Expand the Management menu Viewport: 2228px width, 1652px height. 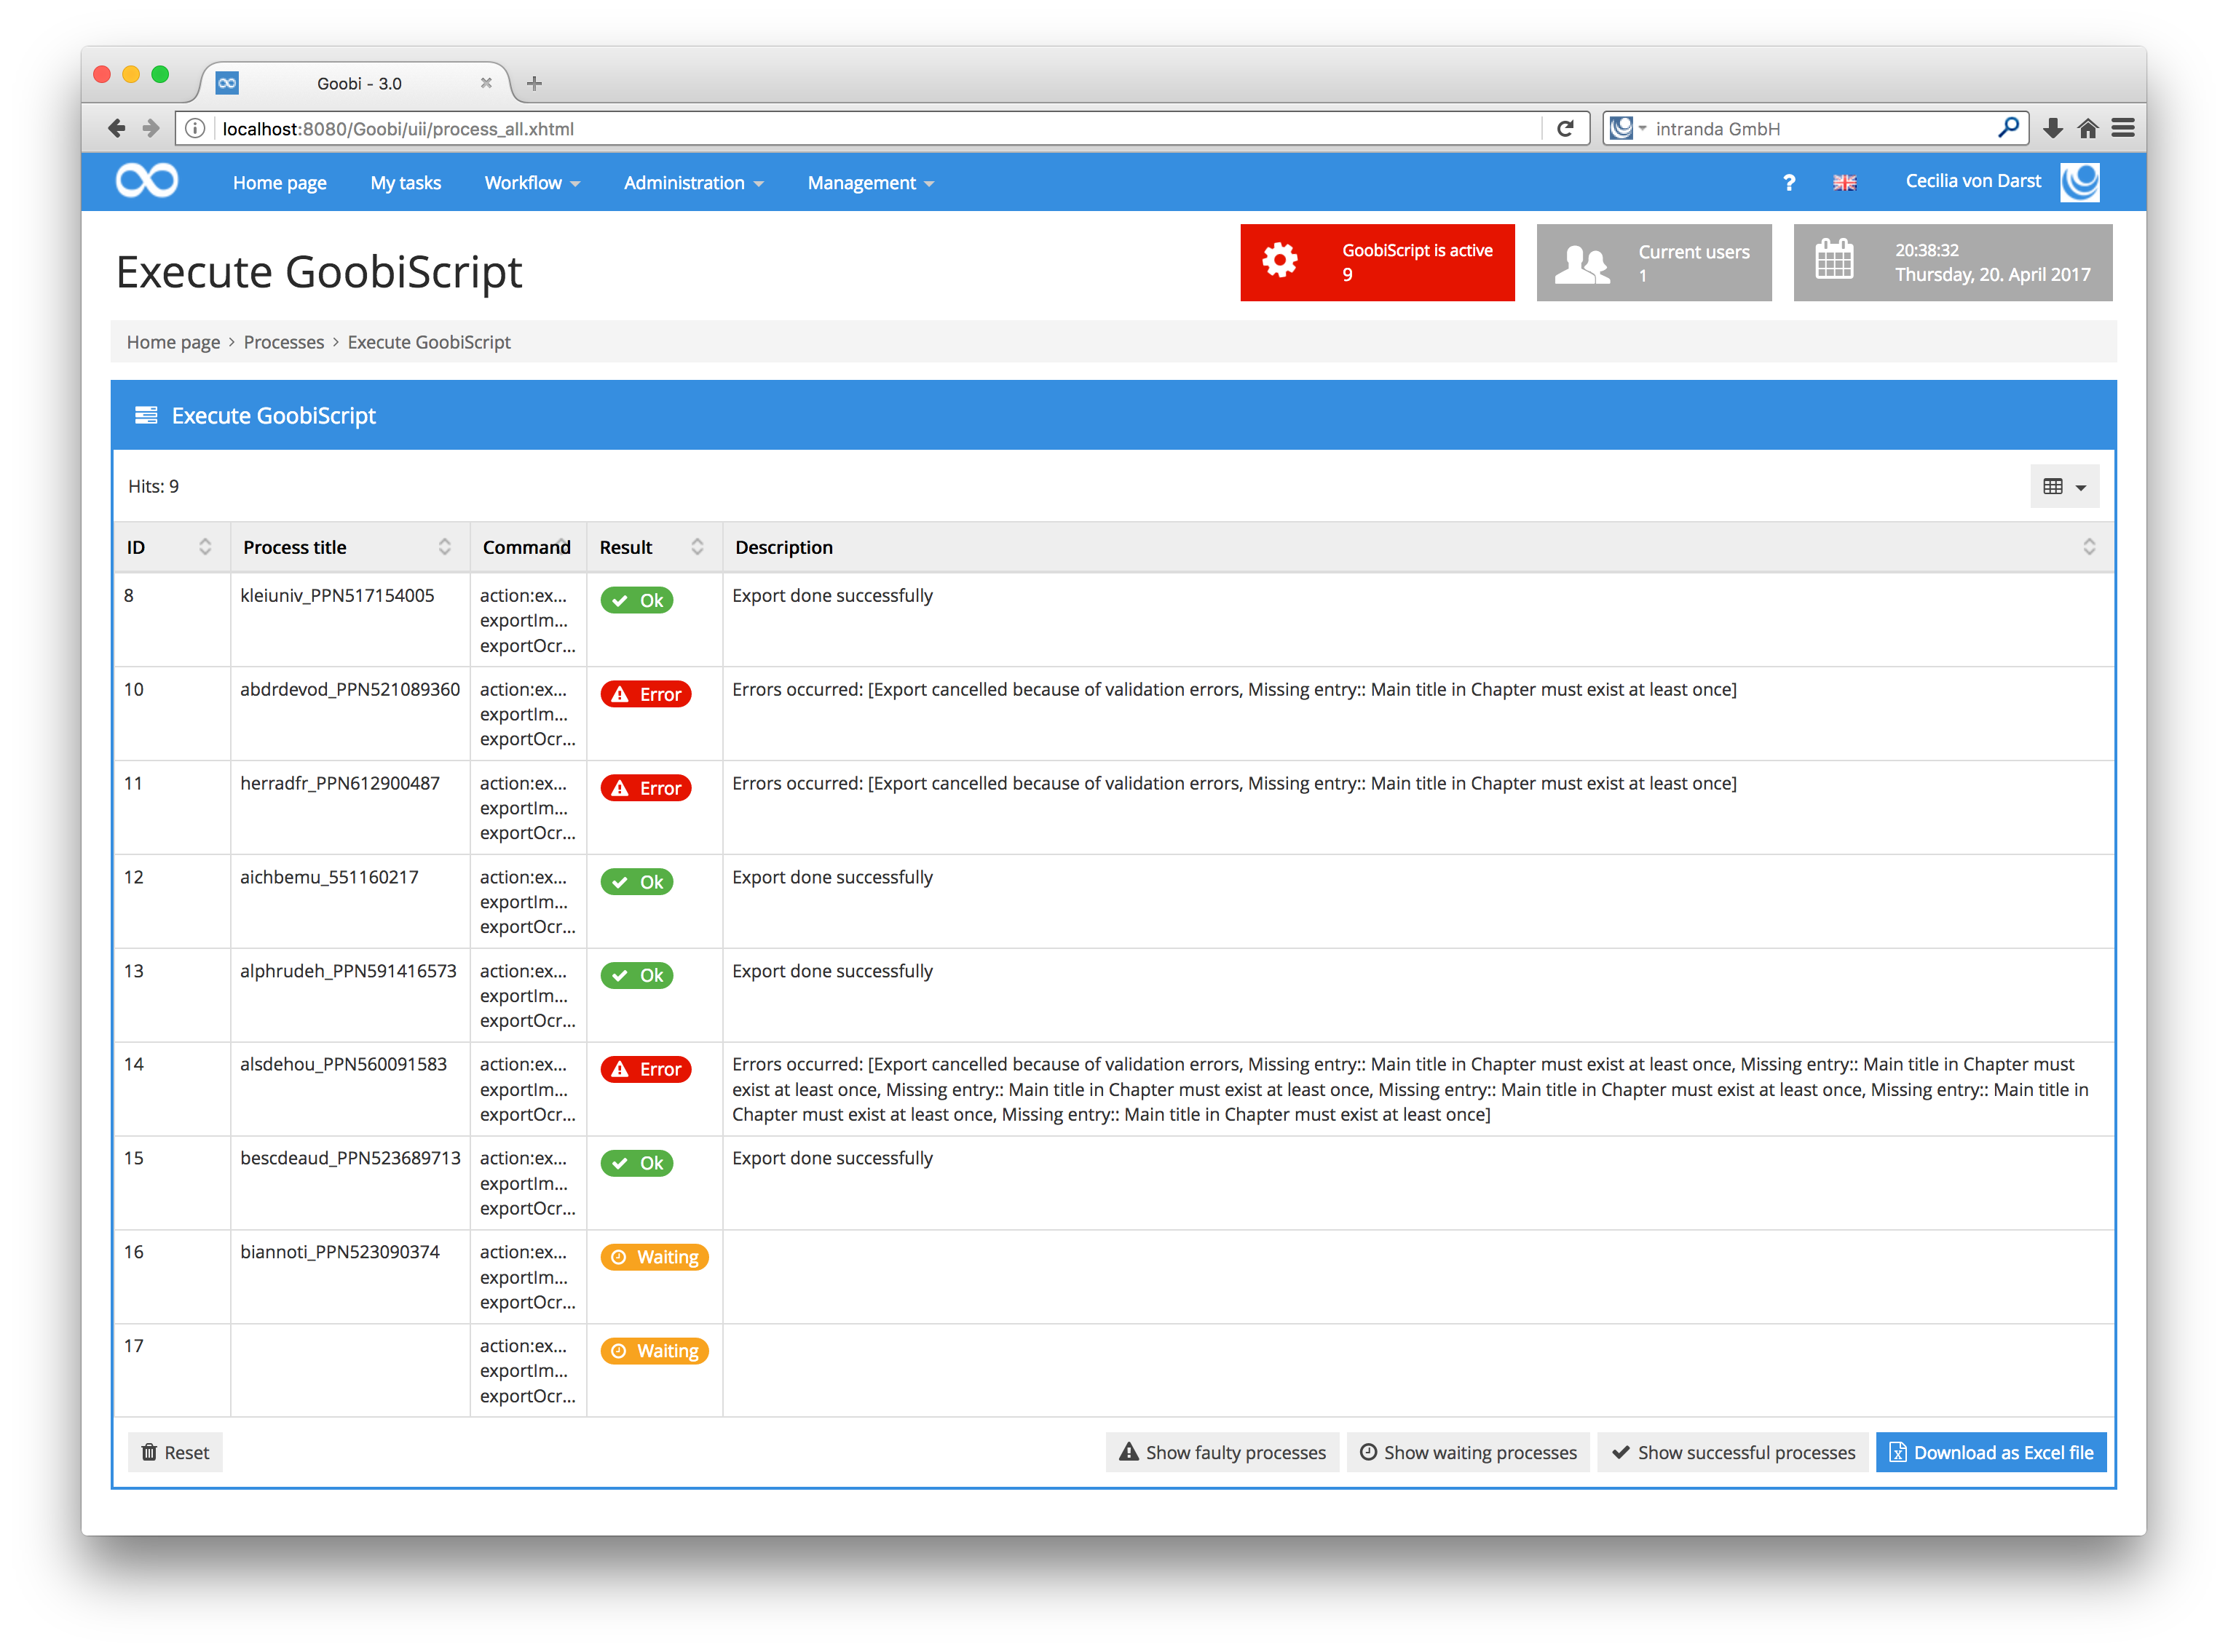coord(870,182)
